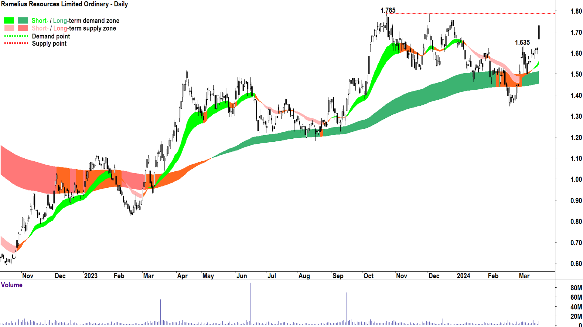Screen dimensions: 583x327
Task: Click the 1.00 price axis label
Action: point(576,180)
